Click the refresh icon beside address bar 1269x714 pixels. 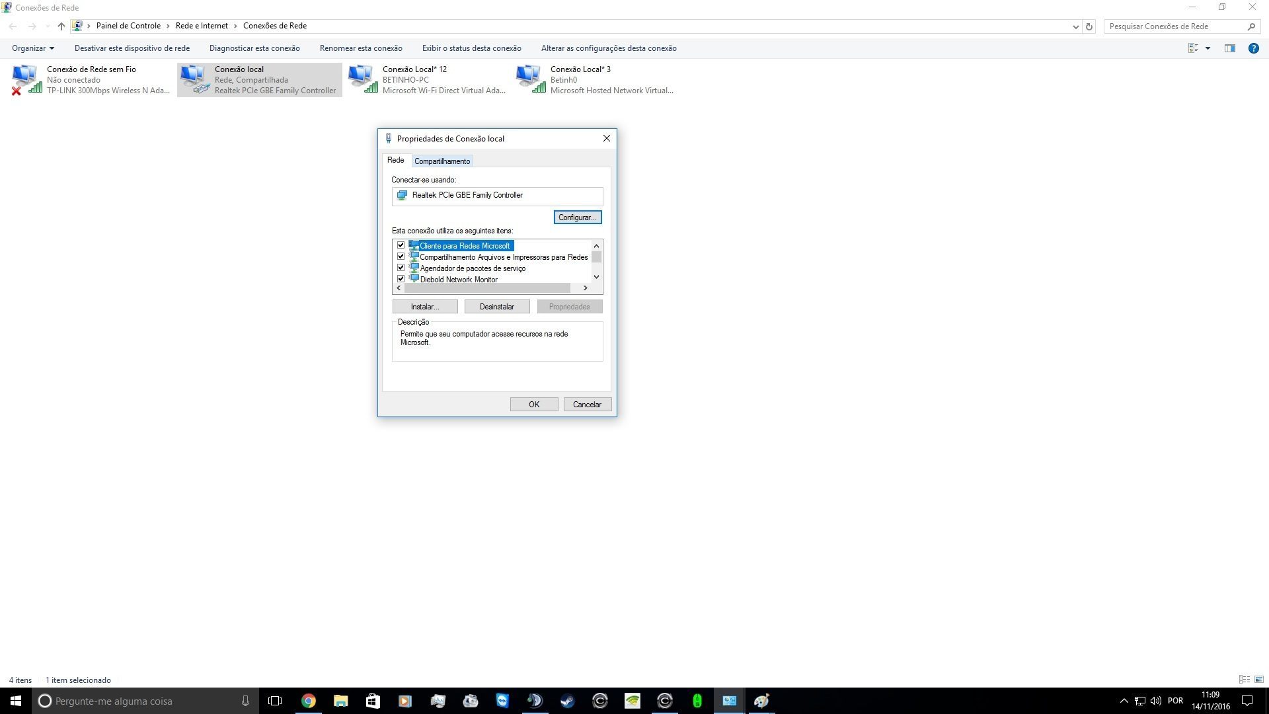click(1089, 26)
